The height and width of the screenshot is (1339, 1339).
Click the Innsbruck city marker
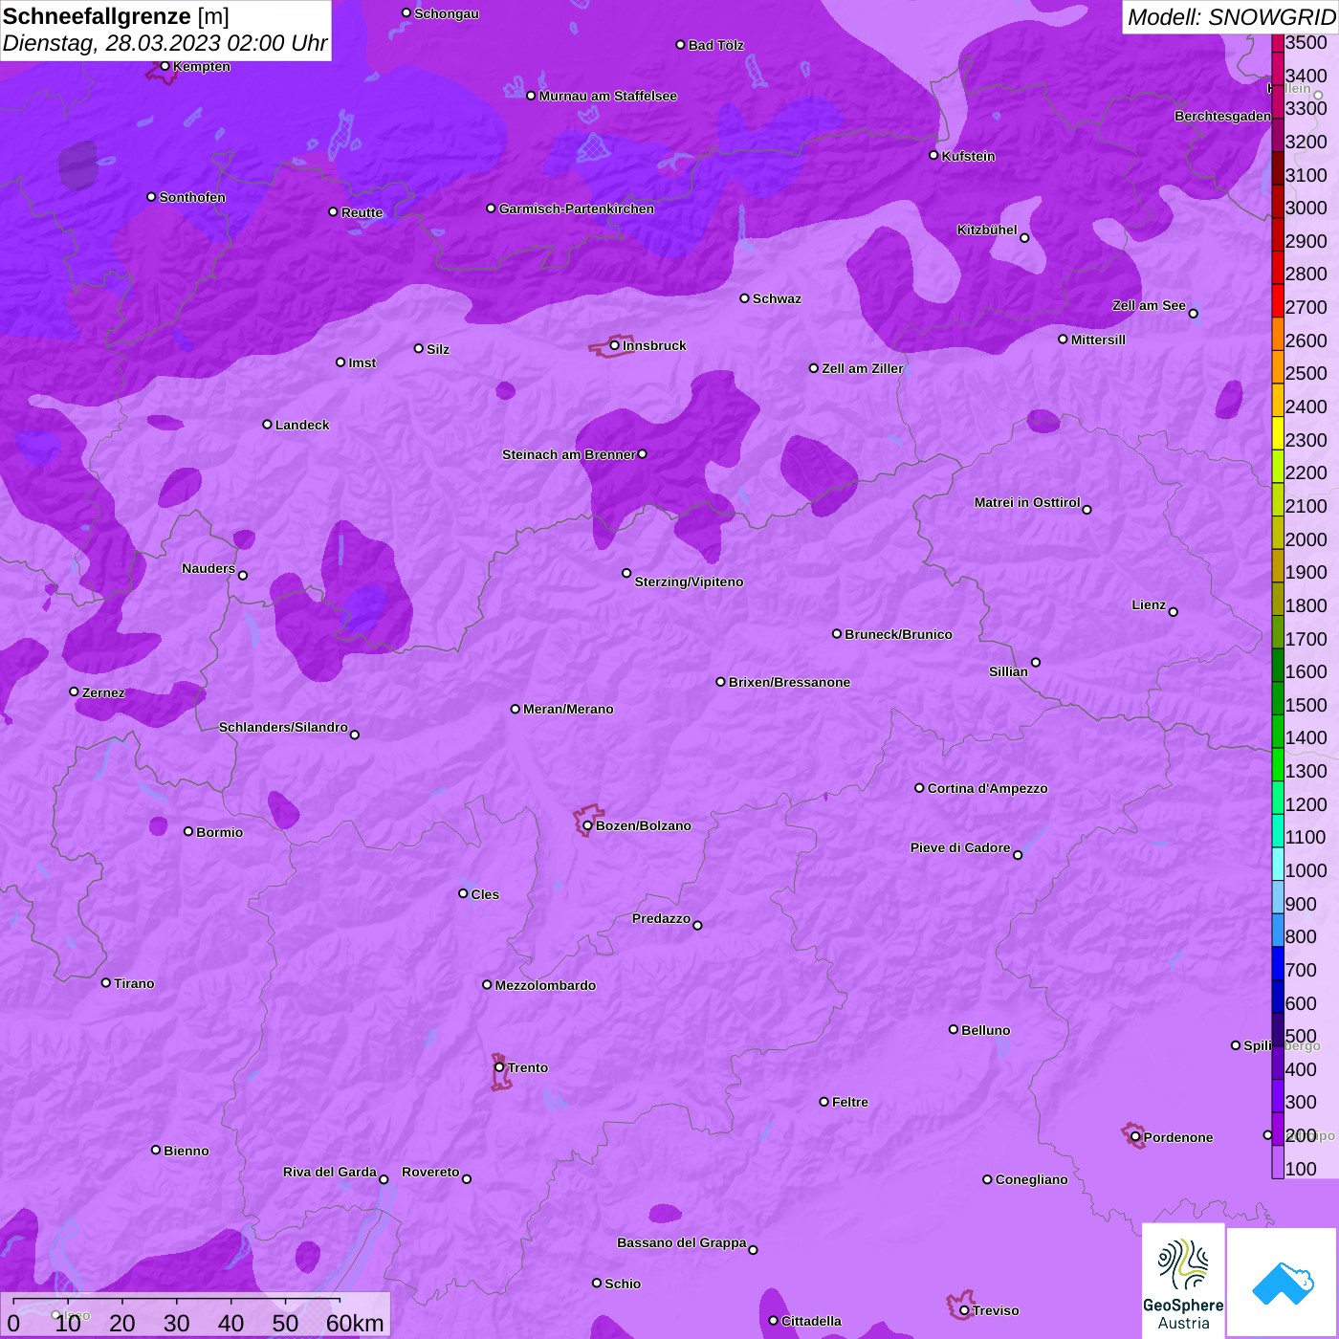point(615,345)
